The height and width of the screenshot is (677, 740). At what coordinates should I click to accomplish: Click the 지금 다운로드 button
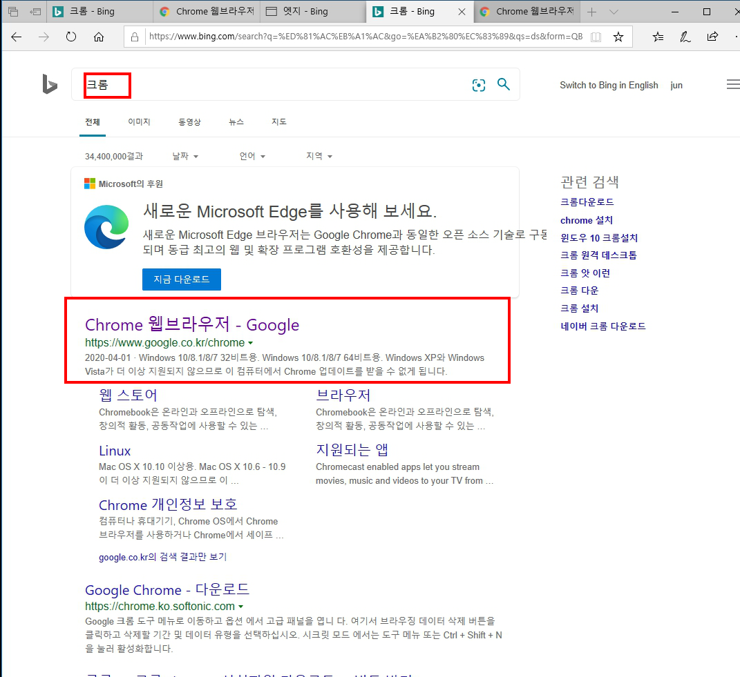tap(182, 279)
